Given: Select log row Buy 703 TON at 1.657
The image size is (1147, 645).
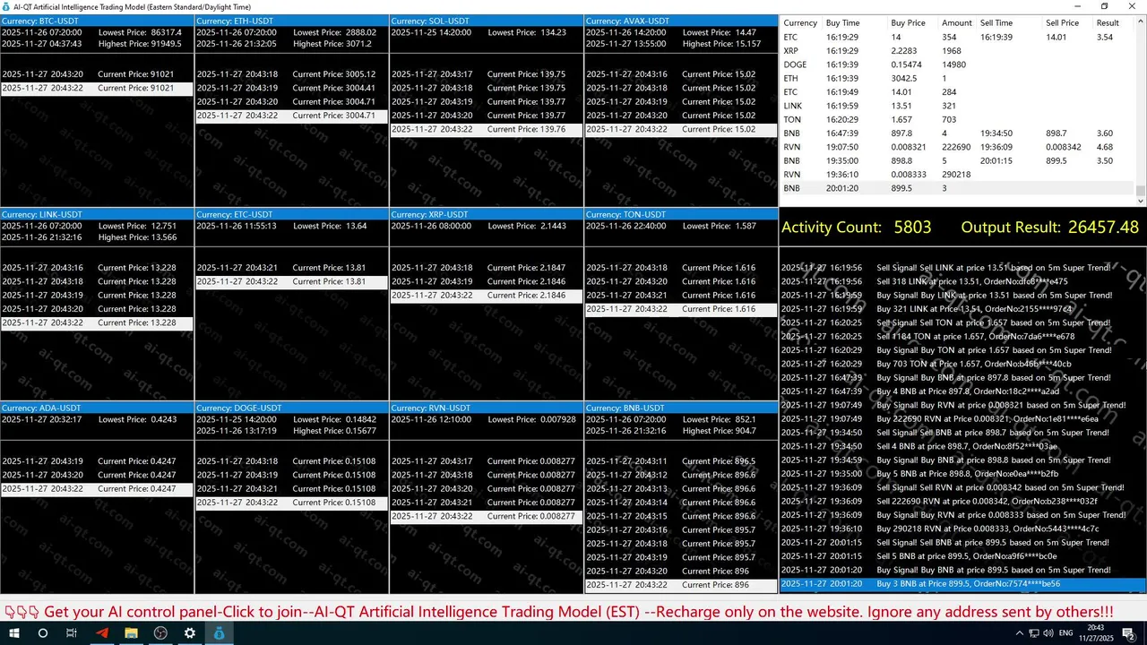Looking at the screenshot, I should (x=963, y=364).
